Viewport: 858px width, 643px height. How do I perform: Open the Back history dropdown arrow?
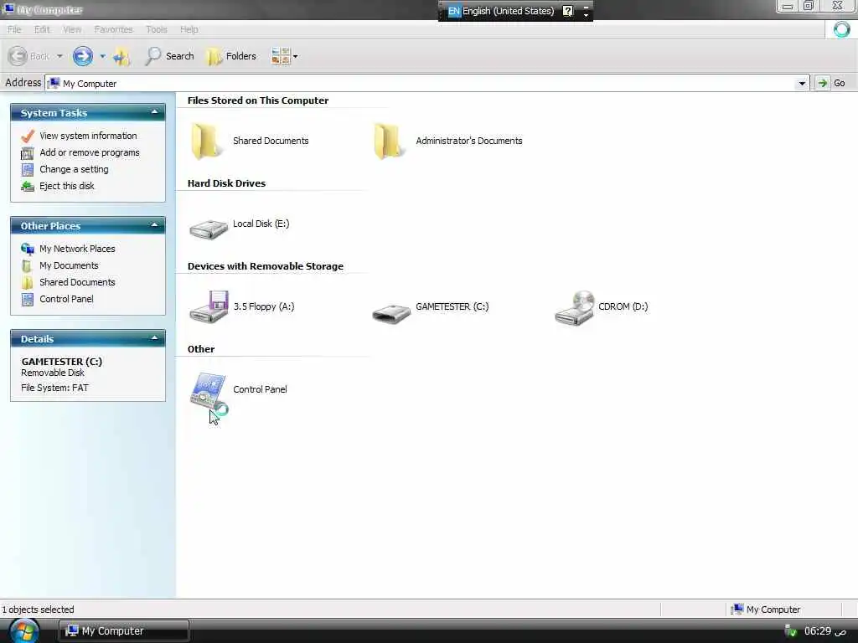point(59,56)
